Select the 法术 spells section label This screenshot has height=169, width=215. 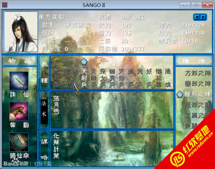coord(44,109)
